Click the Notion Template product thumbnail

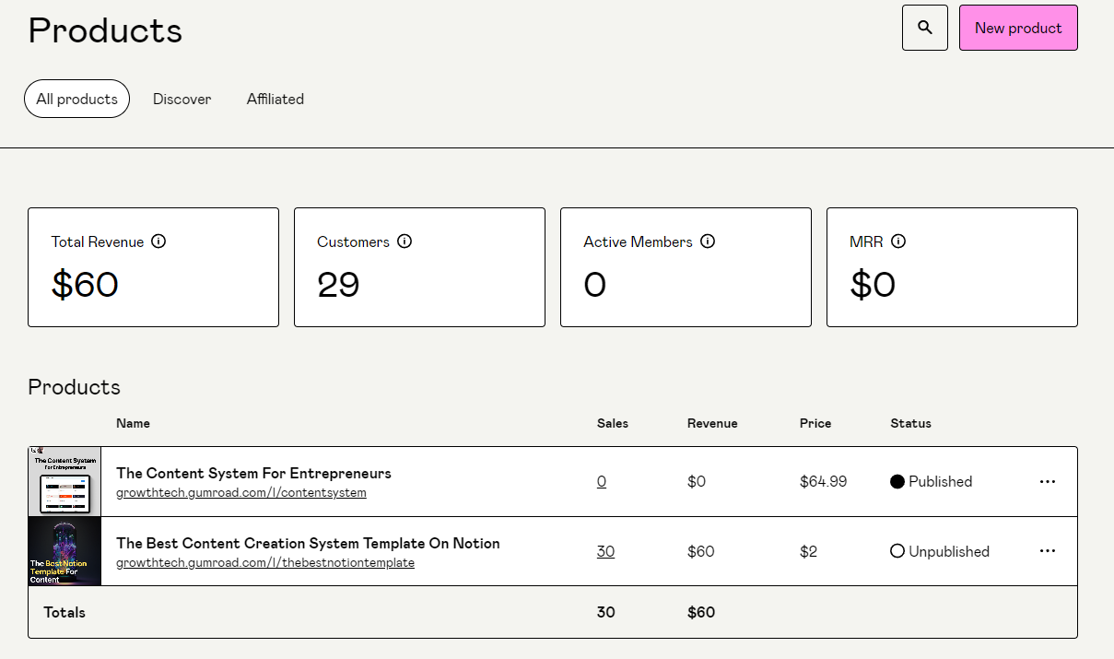64,551
